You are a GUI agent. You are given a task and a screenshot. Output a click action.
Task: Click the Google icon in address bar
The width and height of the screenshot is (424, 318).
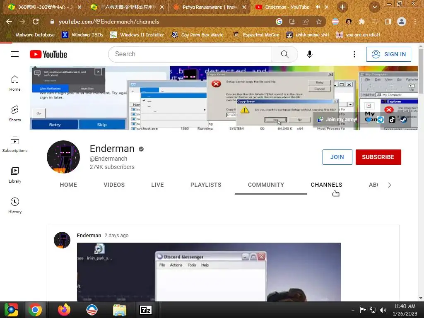[279, 22]
